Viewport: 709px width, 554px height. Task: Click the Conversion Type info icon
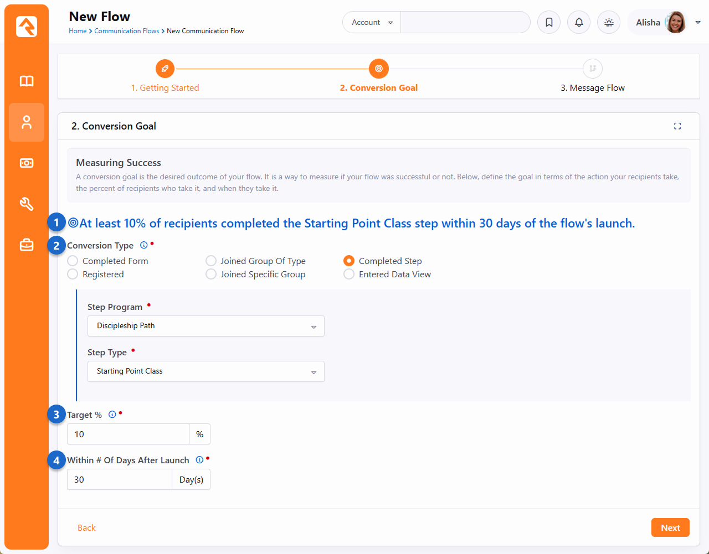[144, 245]
